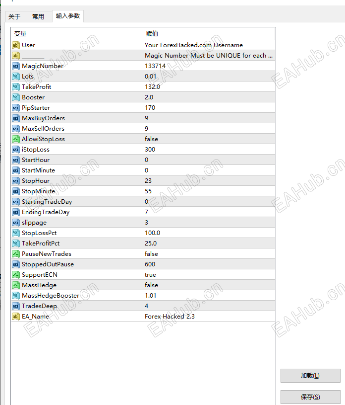Click the icon beside TradesDeep
This screenshot has height=405, width=345.
[x=16, y=306]
